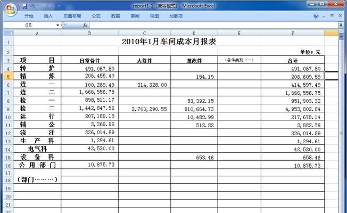Open the 审阅 ribbon tab
Screen dimensions: 347x213
pos(135,16)
